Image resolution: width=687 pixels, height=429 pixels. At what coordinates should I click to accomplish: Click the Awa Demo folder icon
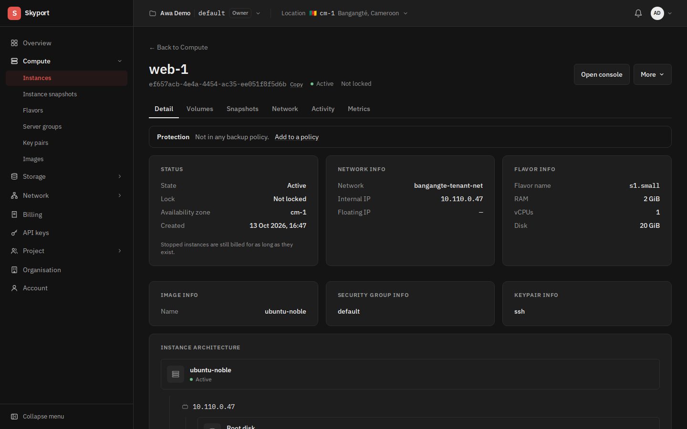(x=153, y=13)
